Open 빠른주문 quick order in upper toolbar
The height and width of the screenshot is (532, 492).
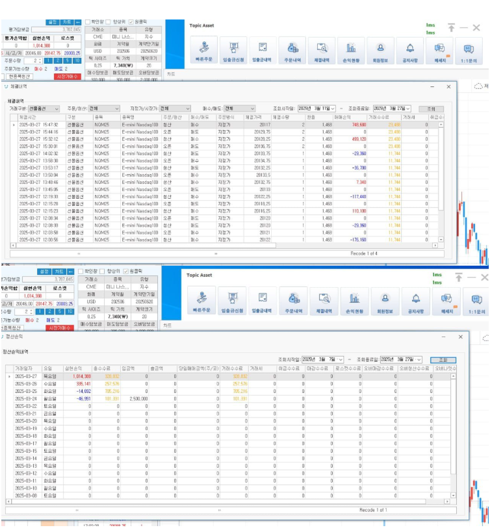click(204, 49)
